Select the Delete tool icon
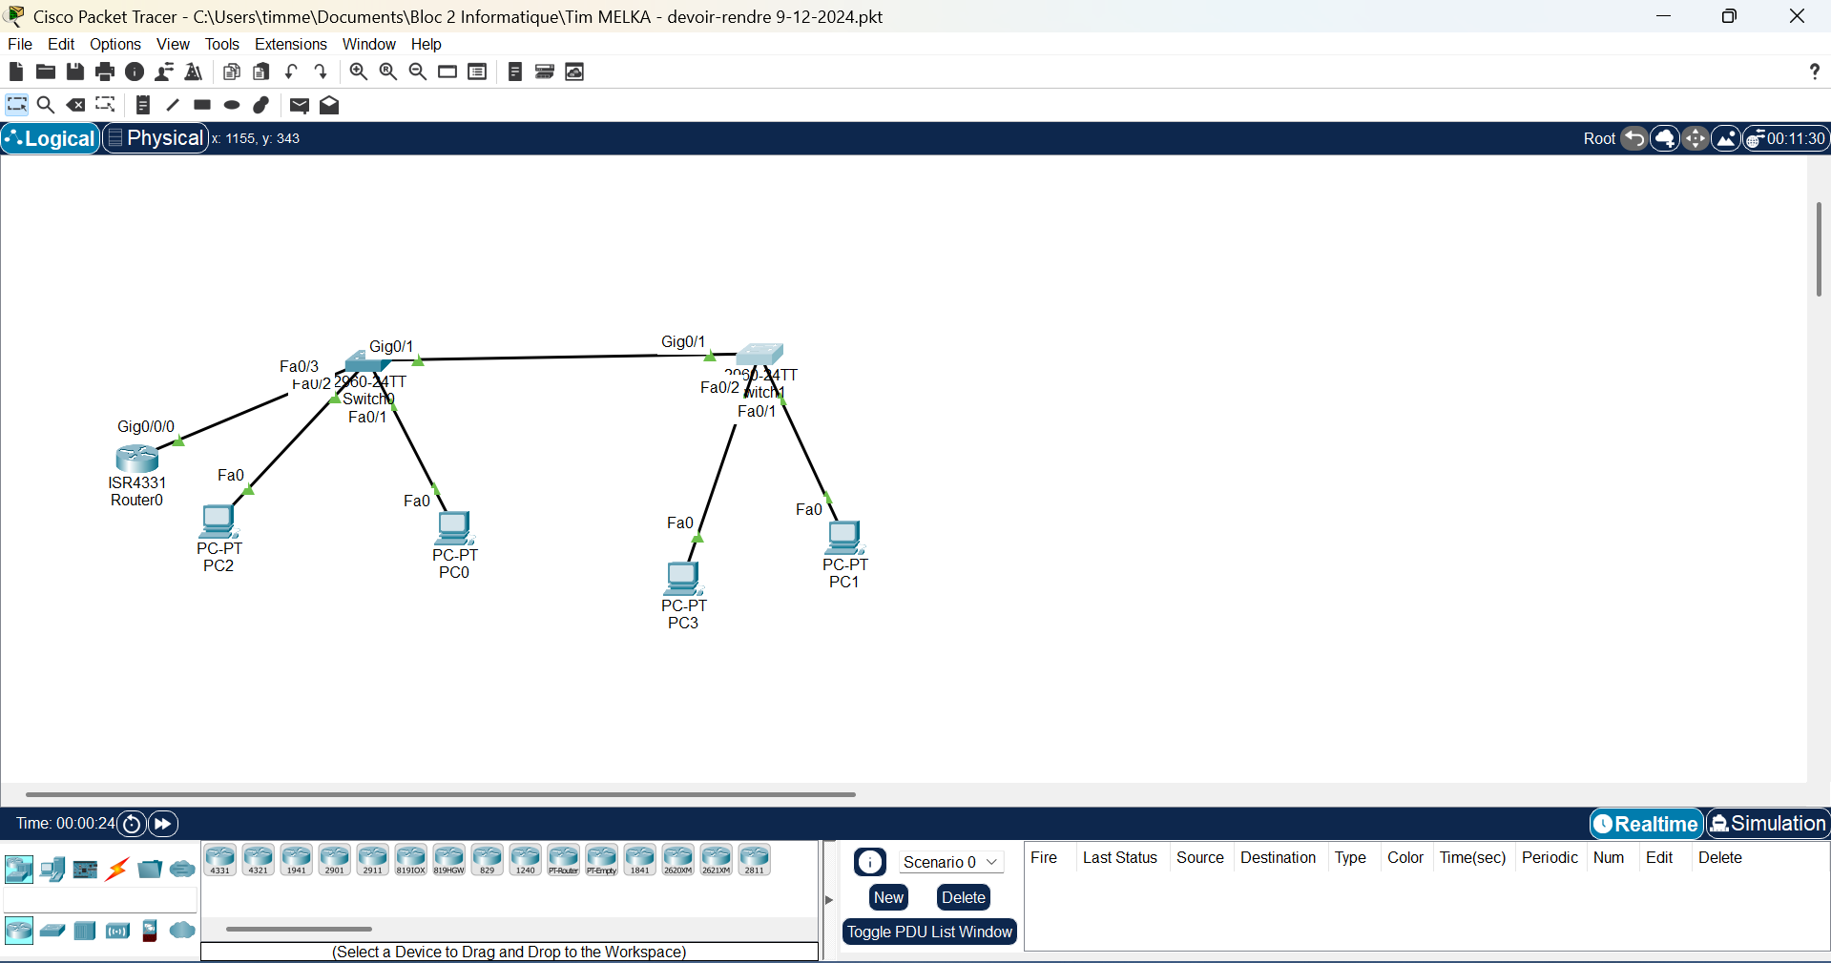 [x=75, y=105]
